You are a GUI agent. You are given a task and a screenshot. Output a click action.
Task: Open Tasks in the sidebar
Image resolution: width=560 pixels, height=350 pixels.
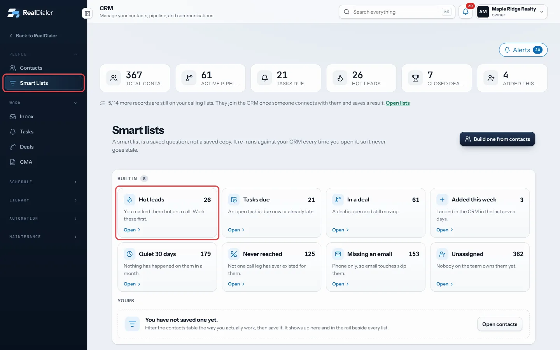click(44, 132)
